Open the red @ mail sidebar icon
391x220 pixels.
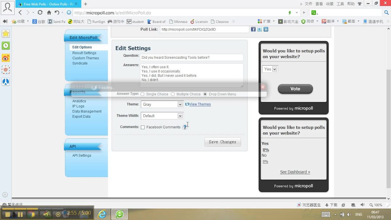5,70
